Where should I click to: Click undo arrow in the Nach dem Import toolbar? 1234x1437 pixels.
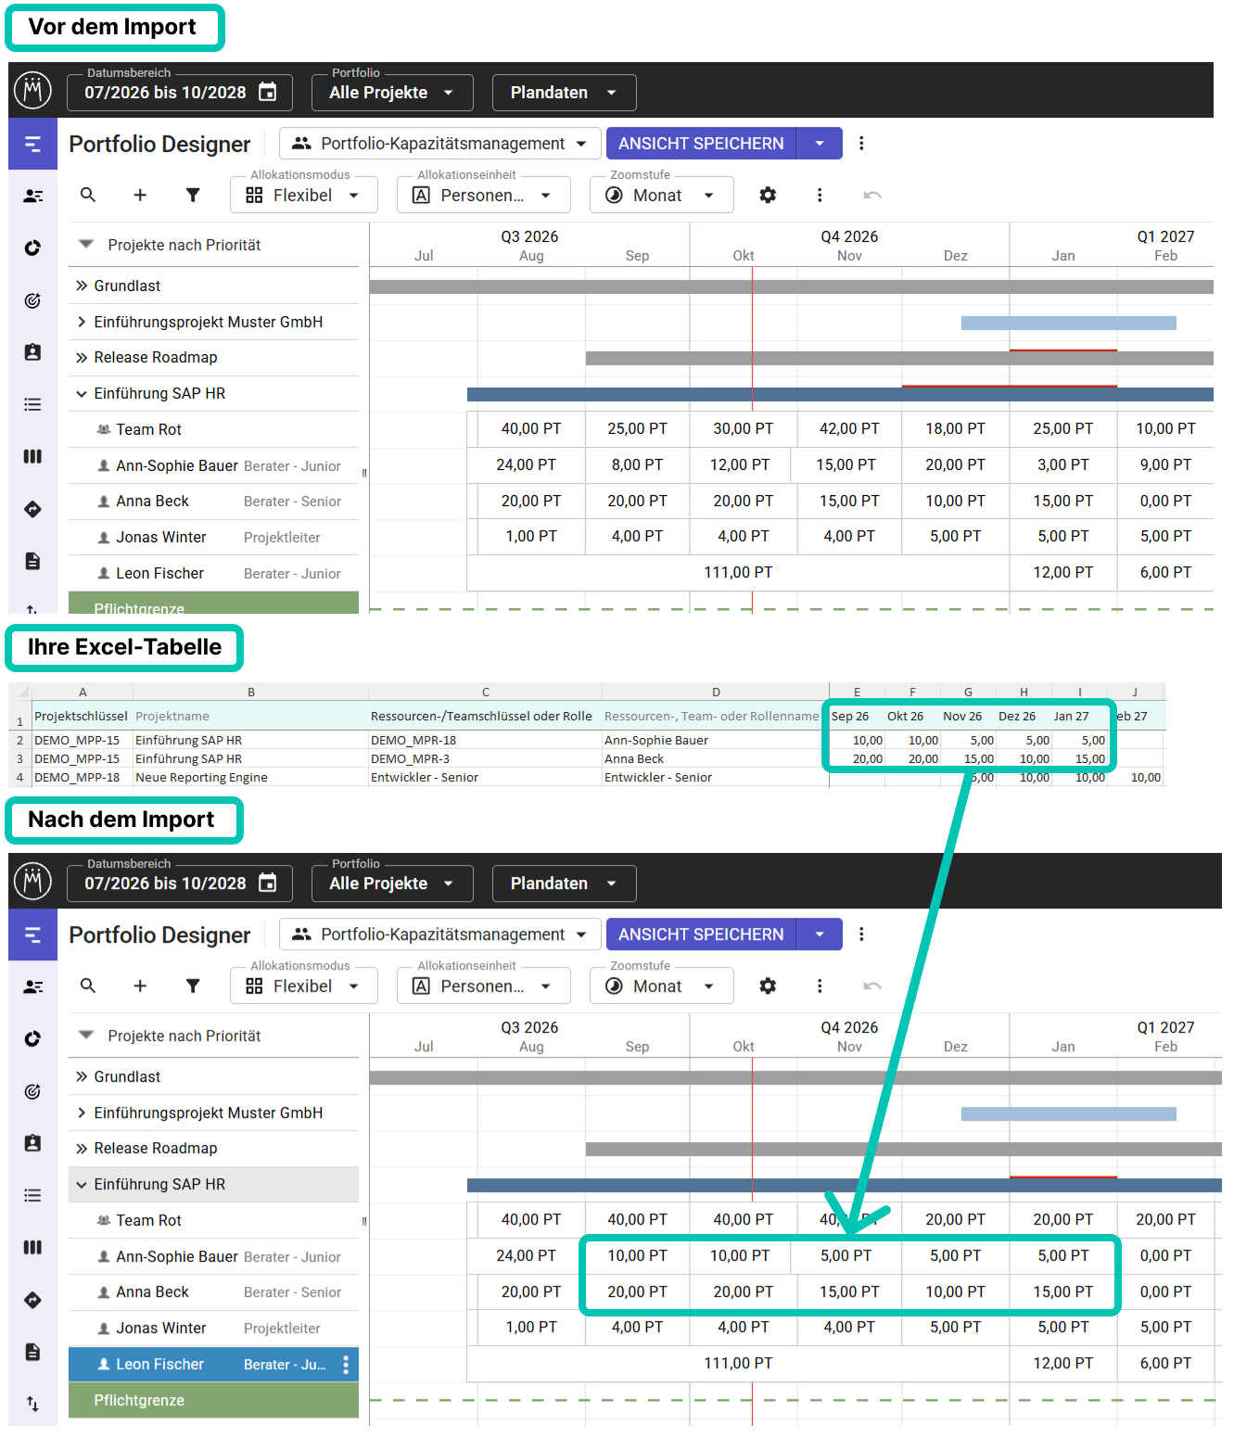click(871, 986)
